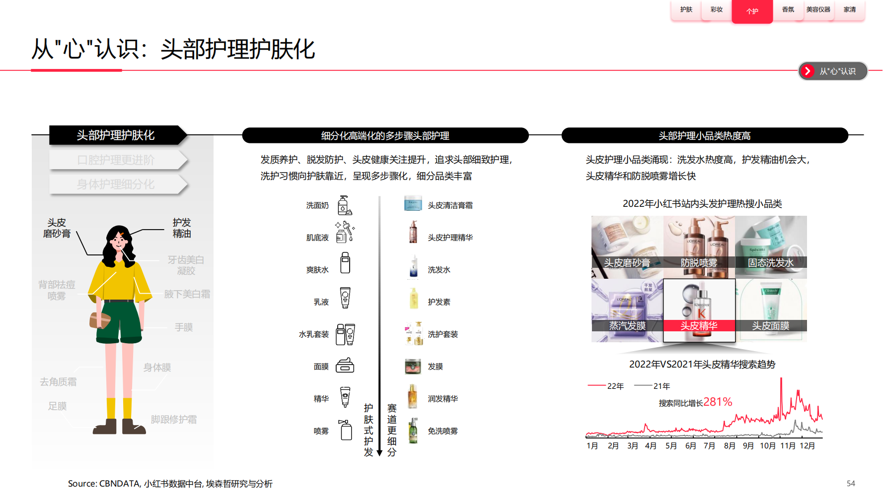
Task: Click the highlighted 头皮精华 thumbnail
Action: click(699, 310)
